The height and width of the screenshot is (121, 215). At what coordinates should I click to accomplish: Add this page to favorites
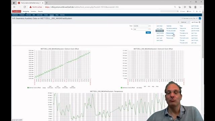(179, 7)
